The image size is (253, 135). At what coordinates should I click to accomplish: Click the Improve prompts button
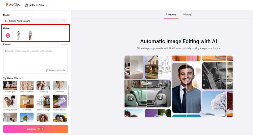pos(55,70)
